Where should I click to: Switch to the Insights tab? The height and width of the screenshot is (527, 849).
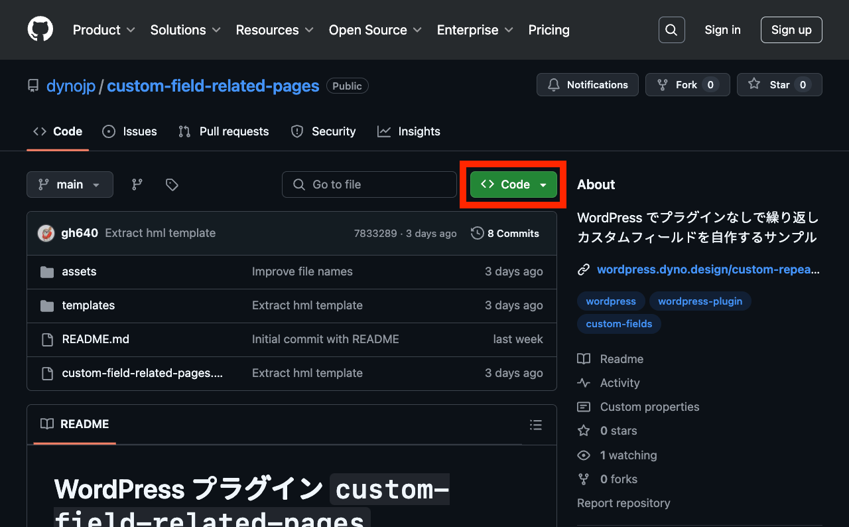[x=409, y=131]
